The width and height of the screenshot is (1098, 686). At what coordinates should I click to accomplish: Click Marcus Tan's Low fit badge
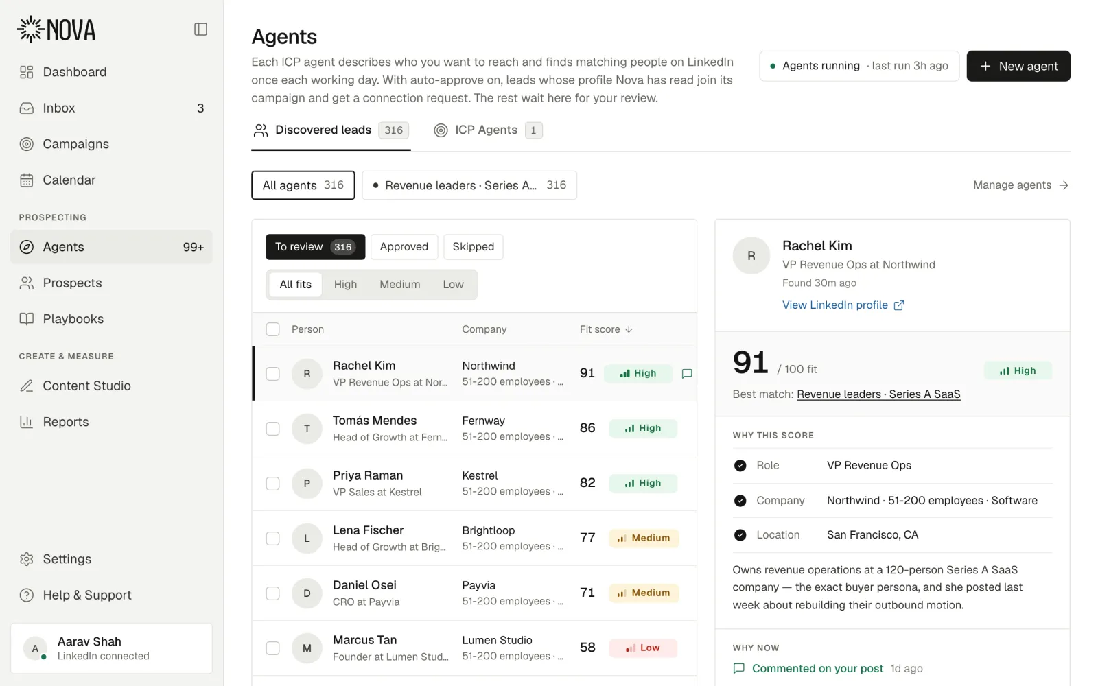643,648
